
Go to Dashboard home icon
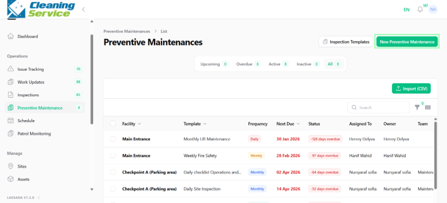(x=11, y=36)
